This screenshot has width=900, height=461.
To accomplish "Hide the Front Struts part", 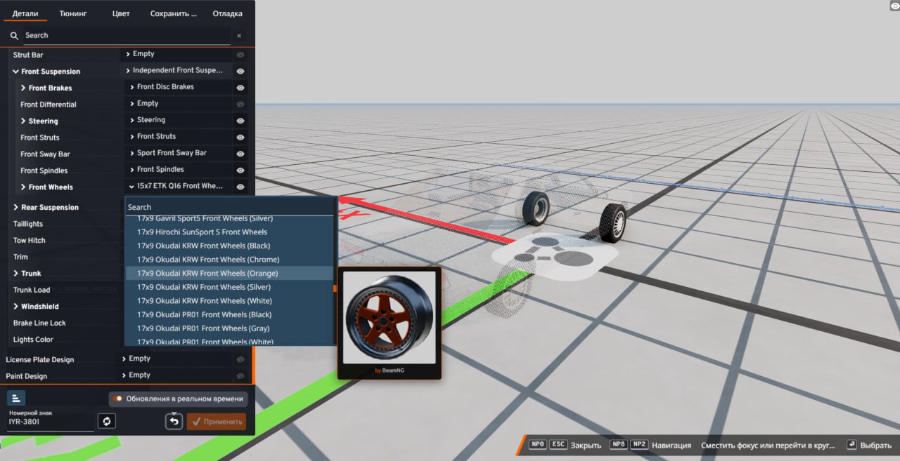I will pos(240,137).
